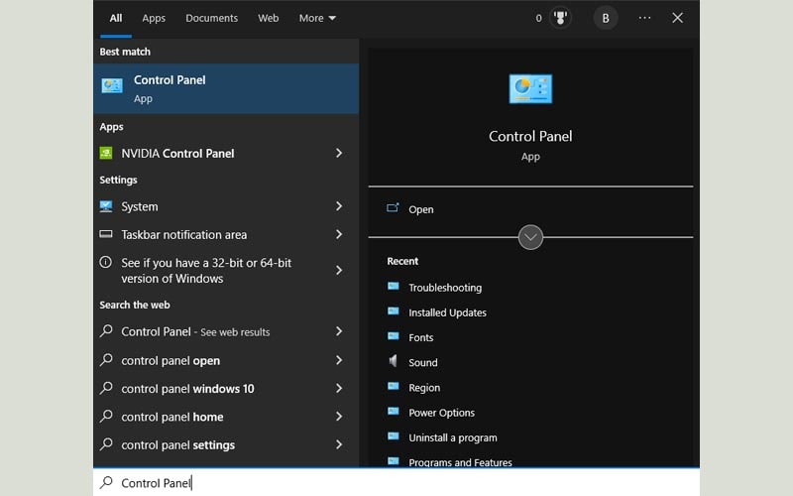
Task: Click magnifier icon beside control panel home
Action: pyautogui.click(x=106, y=416)
